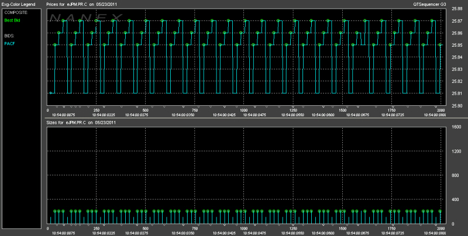The height and width of the screenshot is (236, 468).
Task: Click 10:54:00:0350 timestamp under Prices chart
Action: (x=183, y=114)
